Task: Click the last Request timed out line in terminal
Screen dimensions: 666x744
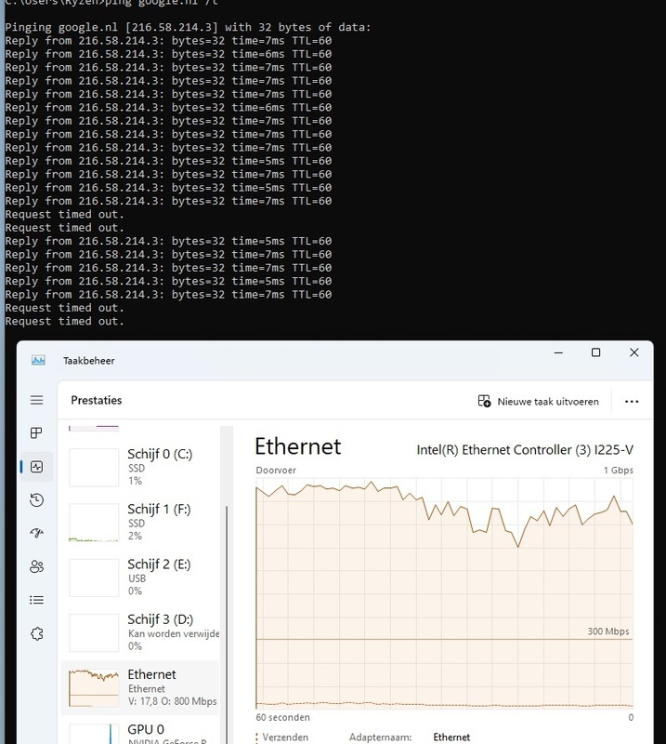Action: [64, 321]
